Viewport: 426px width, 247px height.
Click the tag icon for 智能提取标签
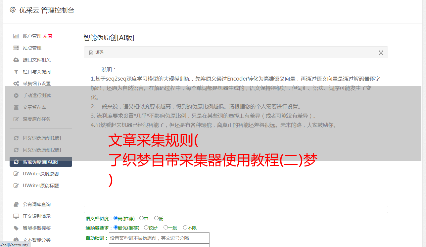coord(16,228)
